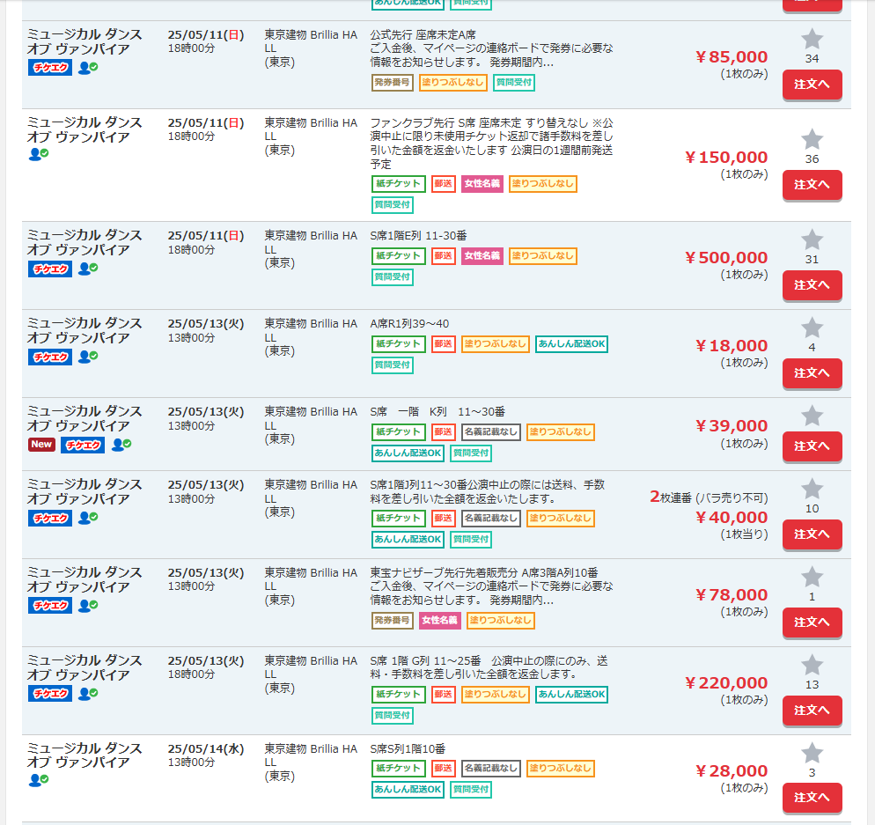Order the ¥150,000 ticket via 注文へ

812,185
